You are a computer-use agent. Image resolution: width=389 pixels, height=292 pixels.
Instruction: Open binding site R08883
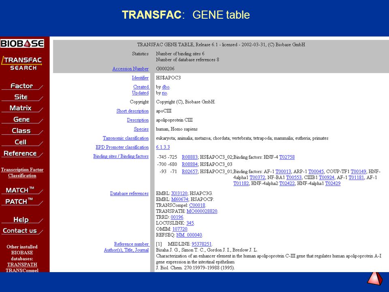[190, 157]
